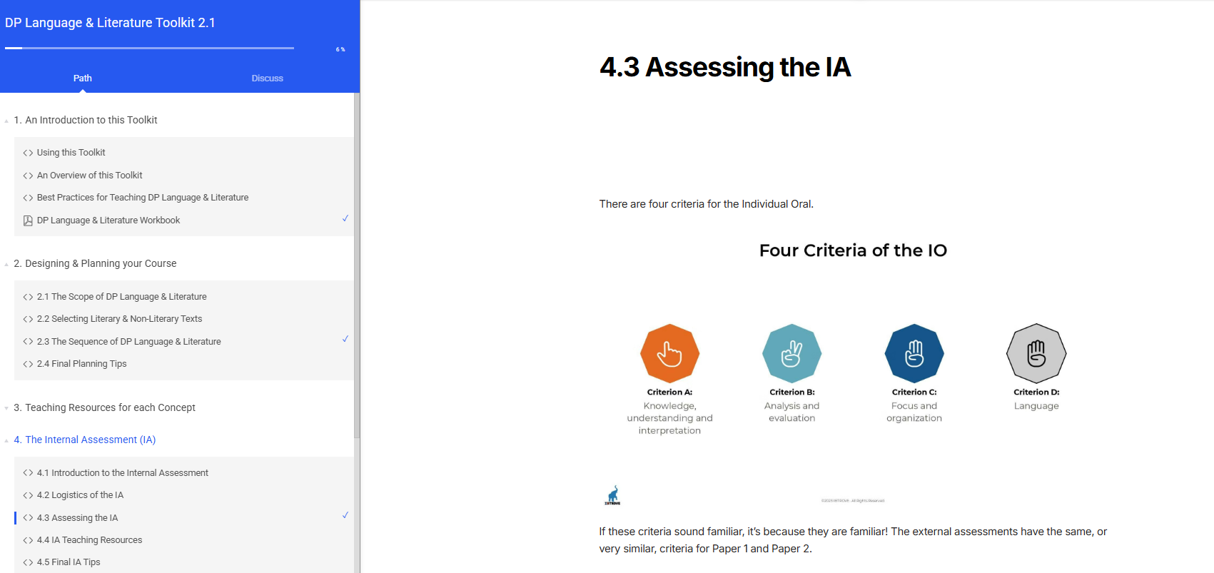Click the dark blue Criterion C hand icon

pos(914,353)
